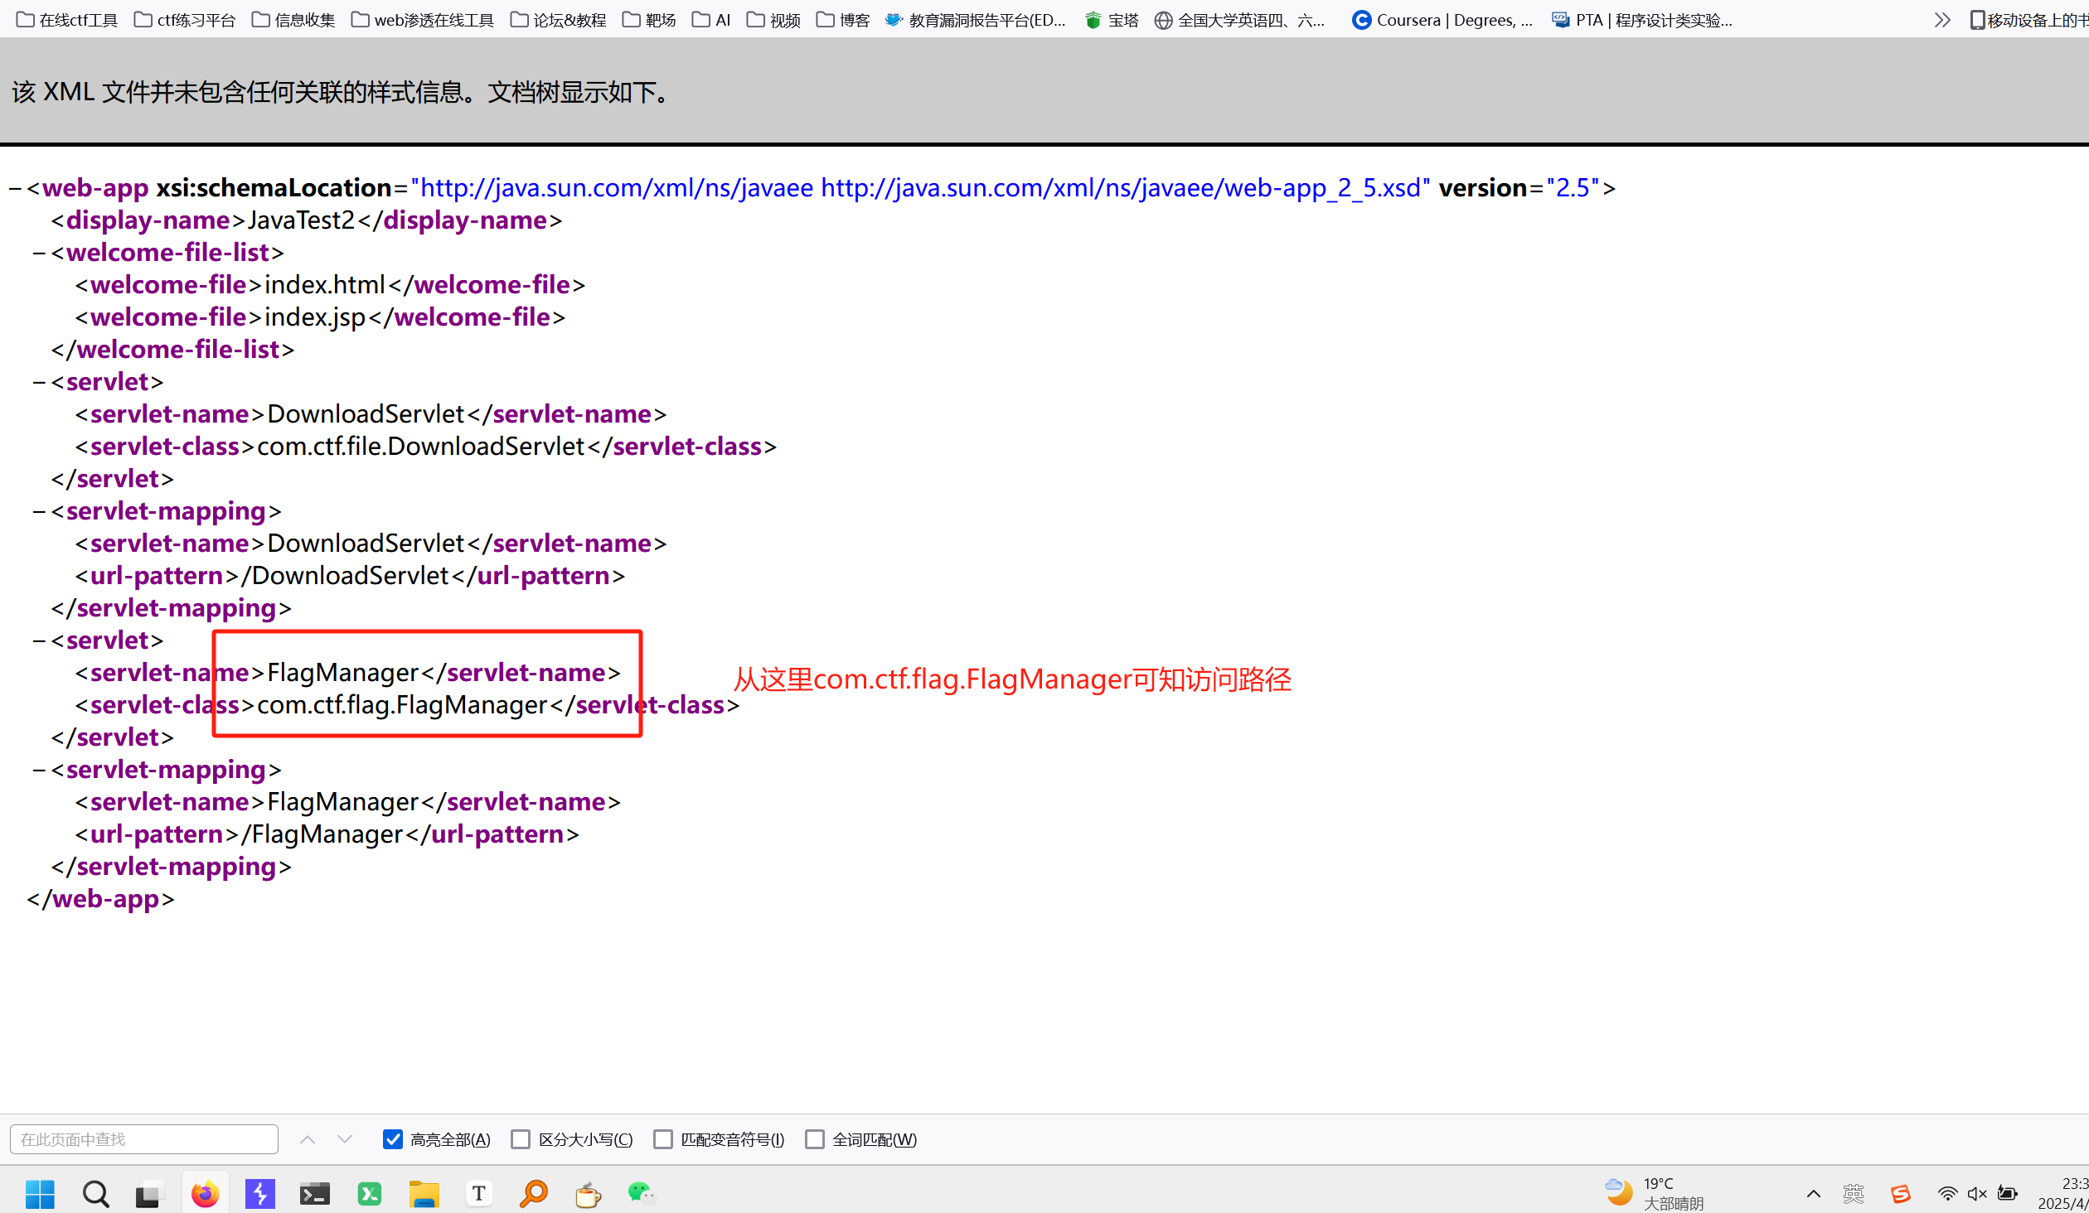Viewport: 2089px width, 1213px height.
Task: Click the find-previous up arrow
Action: coord(308,1139)
